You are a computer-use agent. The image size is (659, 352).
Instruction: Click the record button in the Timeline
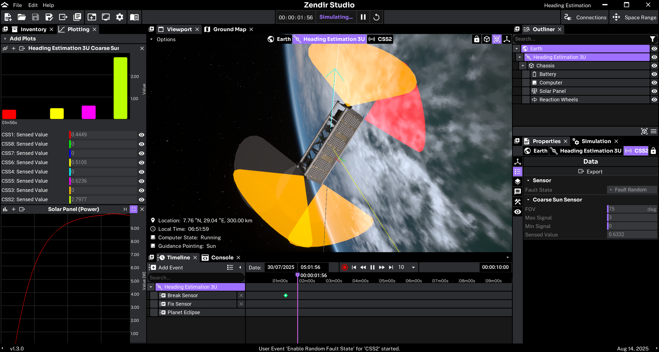345,267
